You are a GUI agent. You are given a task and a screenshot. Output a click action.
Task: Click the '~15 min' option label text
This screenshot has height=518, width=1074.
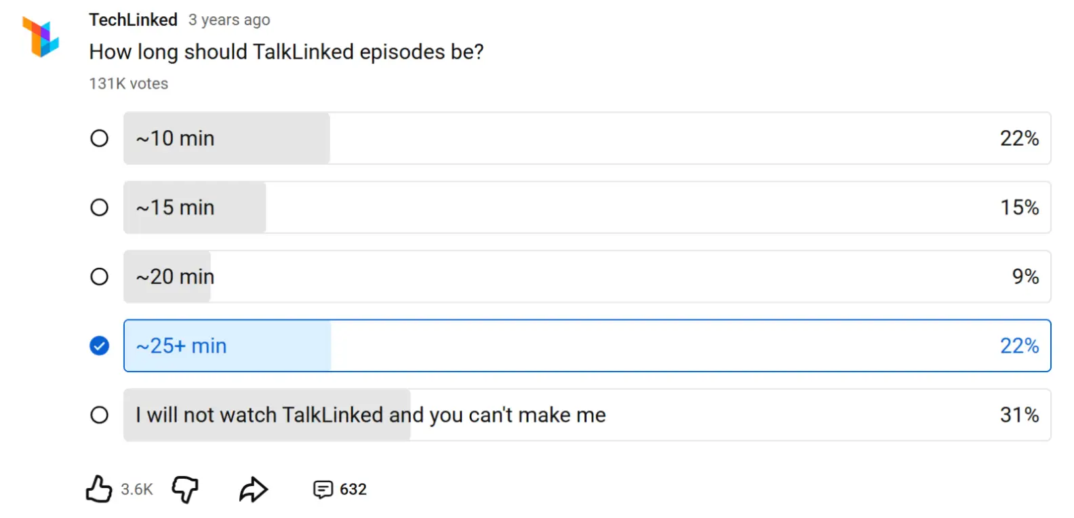(x=176, y=207)
